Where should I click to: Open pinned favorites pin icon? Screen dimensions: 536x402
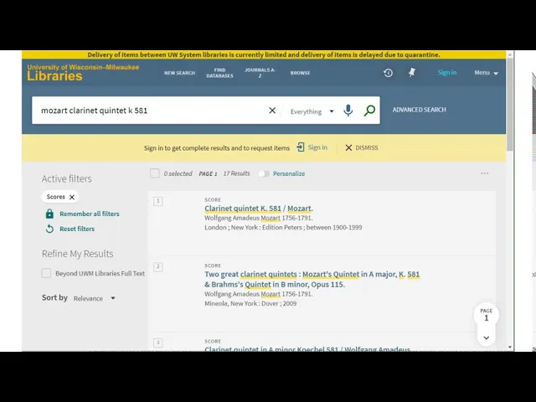[412, 73]
